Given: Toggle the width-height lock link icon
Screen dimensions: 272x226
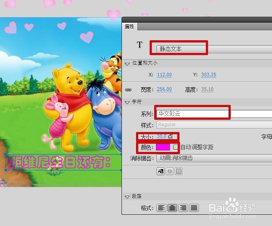Looking at the screenshot, I should tap(128, 89).
